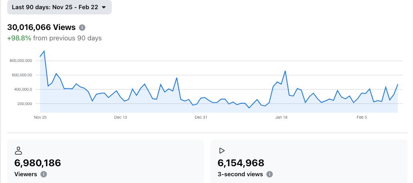Click the 30,016,066 Views heading
The height and width of the screenshot is (183, 413).
click(41, 27)
